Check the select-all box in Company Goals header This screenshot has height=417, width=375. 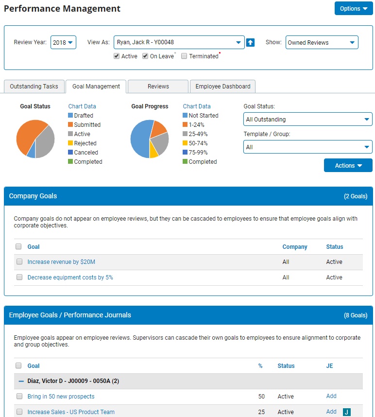pos(18,246)
